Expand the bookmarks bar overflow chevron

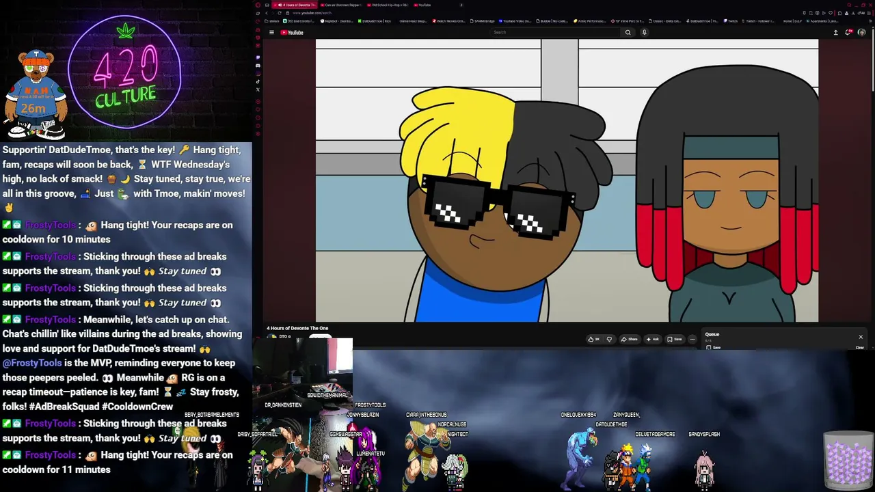[870, 21]
